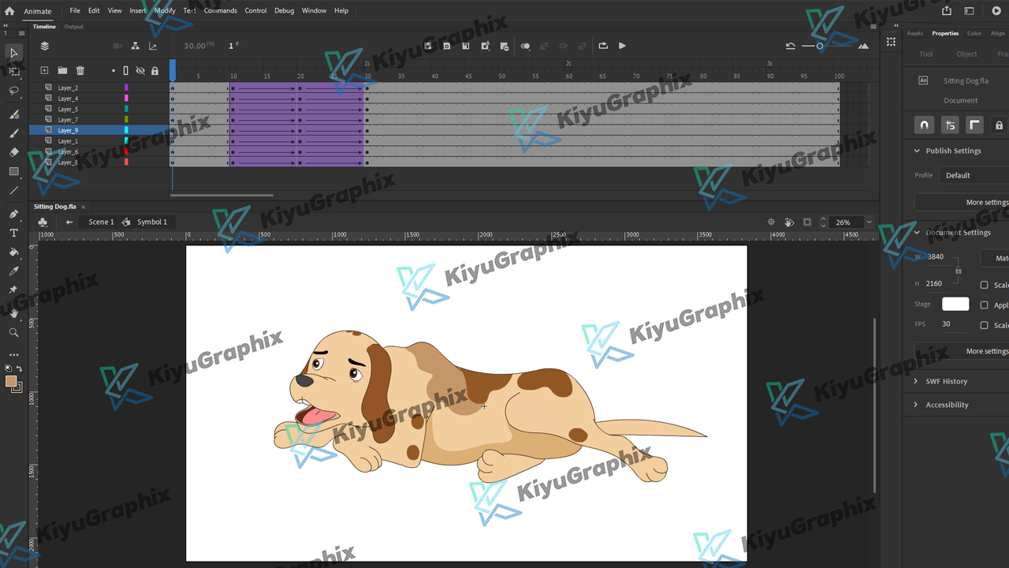Select the Hand tool

click(x=13, y=314)
